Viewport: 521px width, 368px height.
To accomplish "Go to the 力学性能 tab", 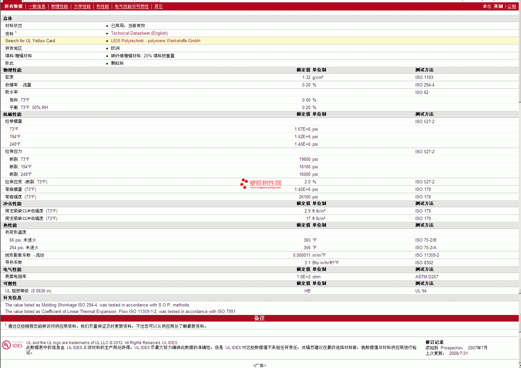I will 82,7.
